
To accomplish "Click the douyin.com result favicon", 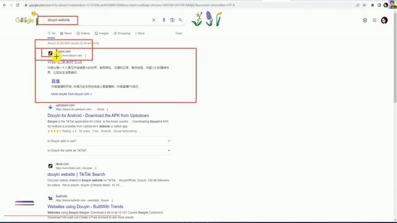I will coord(50,53).
